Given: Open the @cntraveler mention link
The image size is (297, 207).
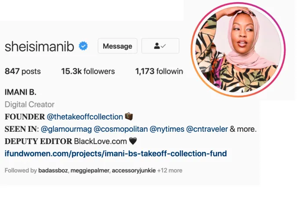Looking at the screenshot, I should [207, 129].
